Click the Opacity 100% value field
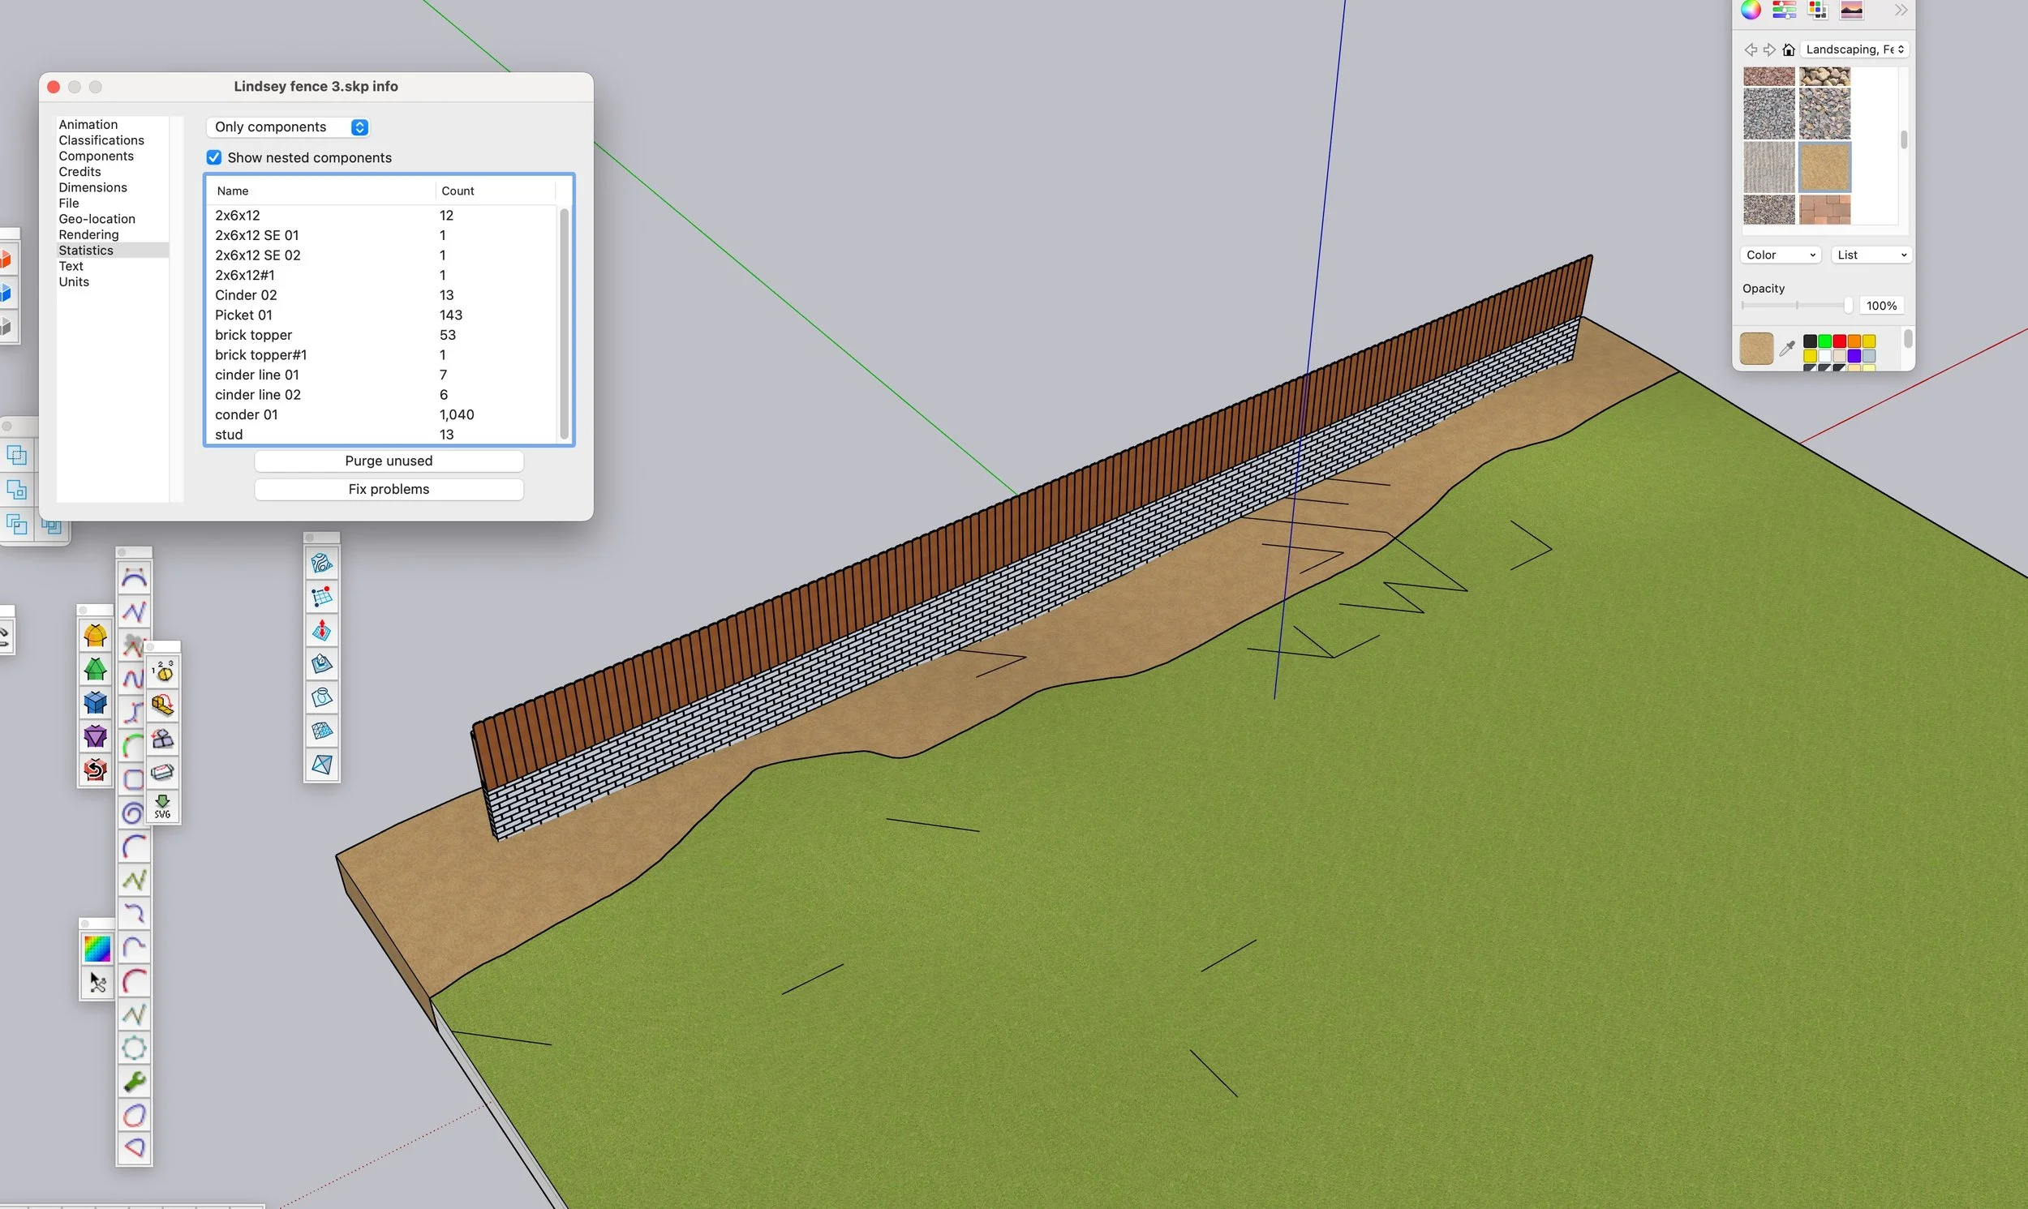The image size is (2028, 1209). pyautogui.click(x=1882, y=306)
